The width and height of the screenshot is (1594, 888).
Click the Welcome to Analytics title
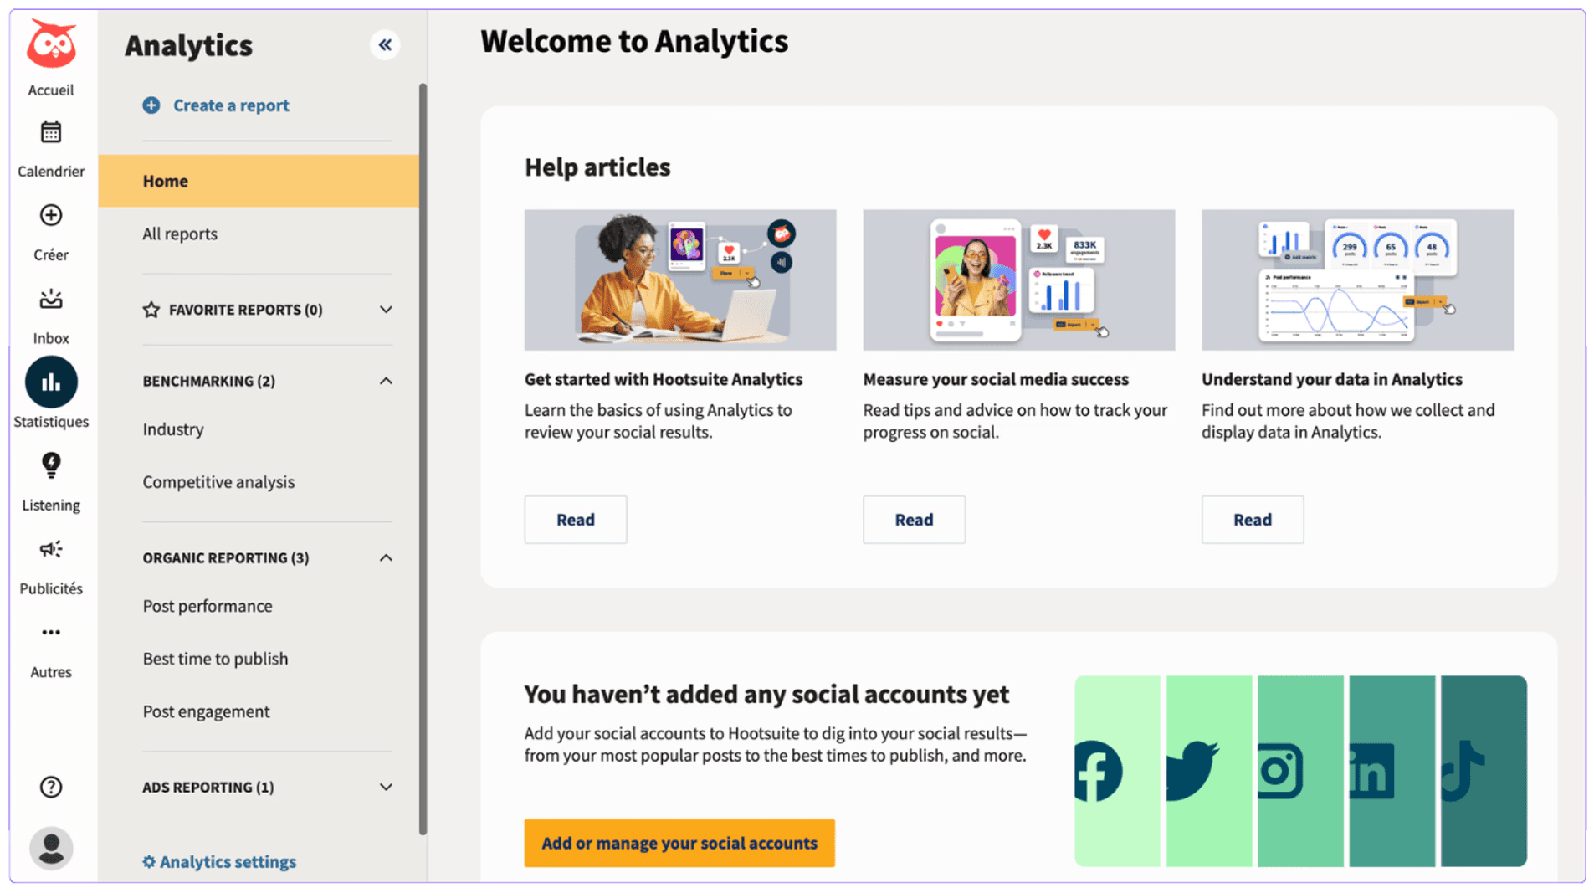coord(634,41)
